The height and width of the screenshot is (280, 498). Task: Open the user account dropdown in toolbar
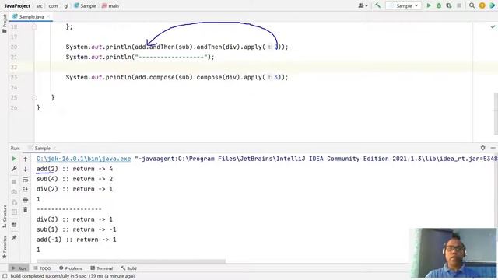point(363,5)
